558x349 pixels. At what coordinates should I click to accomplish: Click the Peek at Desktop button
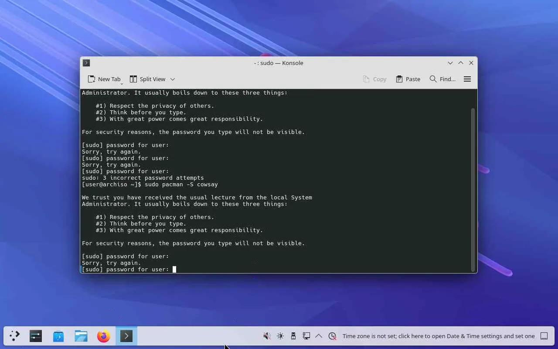544,336
